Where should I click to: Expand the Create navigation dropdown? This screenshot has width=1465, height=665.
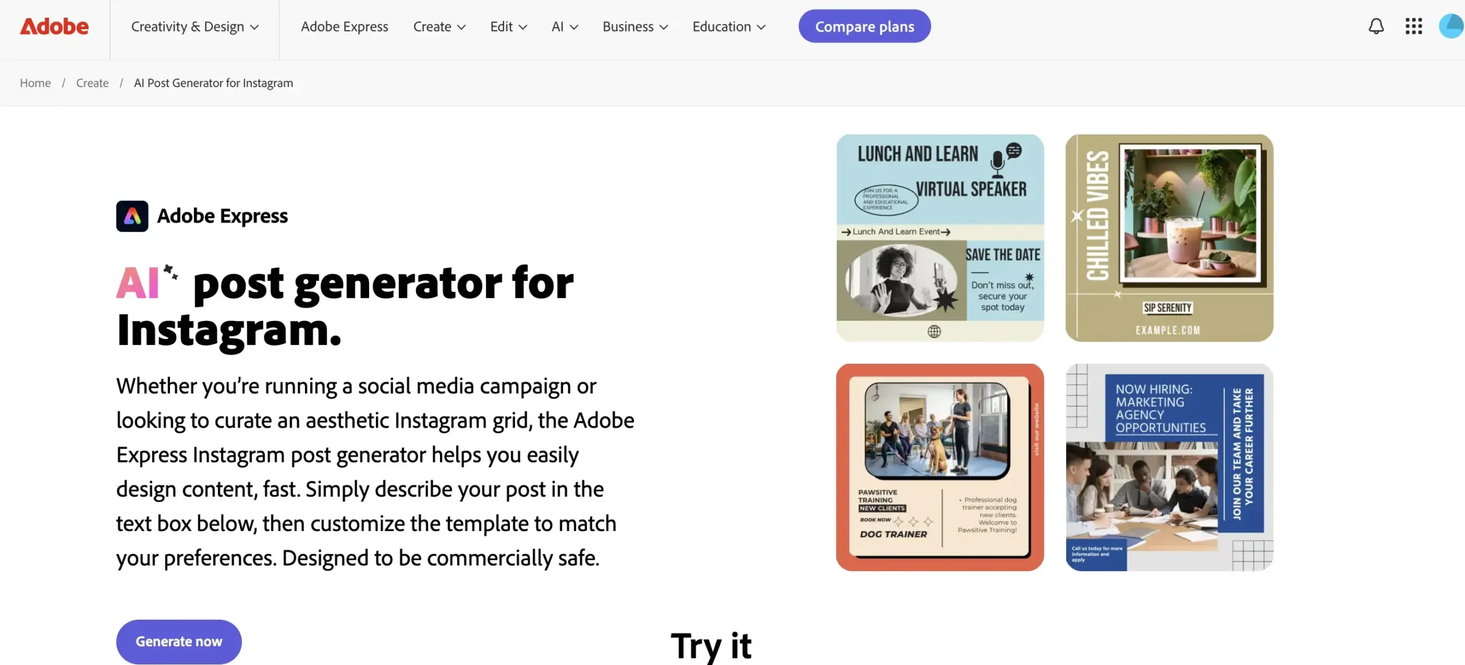pyautogui.click(x=439, y=25)
